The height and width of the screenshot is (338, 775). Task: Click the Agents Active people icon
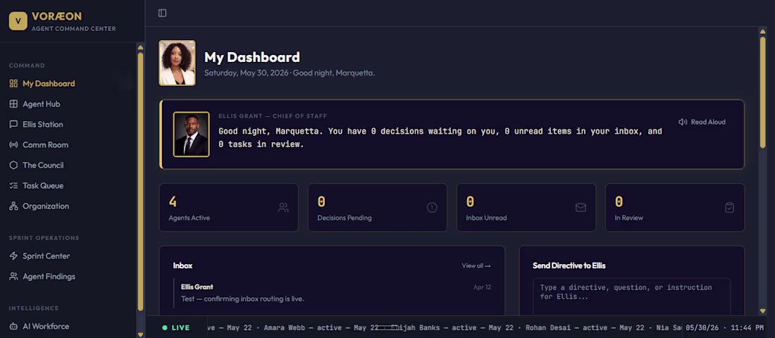click(283, 208)
